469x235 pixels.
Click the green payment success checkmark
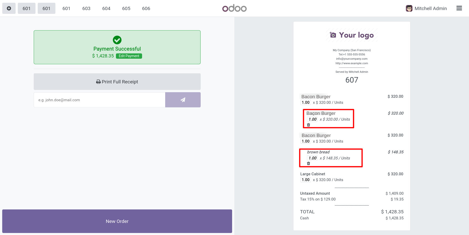coord(117,40)
